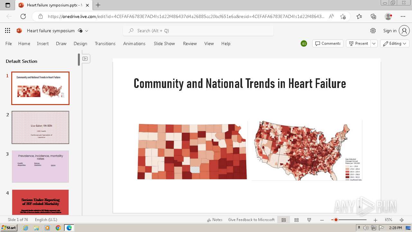The height and width of the screenshot is (232, 412).
Task: Open the Design tab
Action: pos(80,43)
